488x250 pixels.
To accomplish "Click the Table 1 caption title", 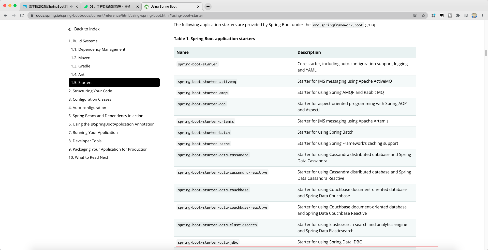I will pos(214,39).
